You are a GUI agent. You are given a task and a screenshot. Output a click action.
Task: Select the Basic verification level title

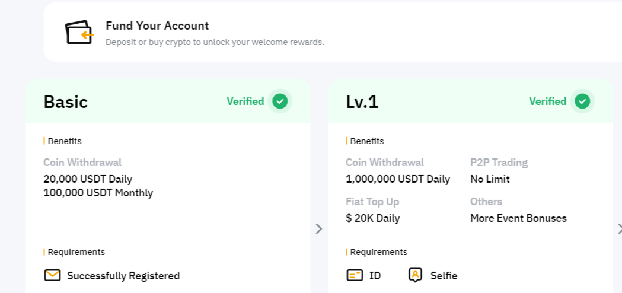(66, 102)
